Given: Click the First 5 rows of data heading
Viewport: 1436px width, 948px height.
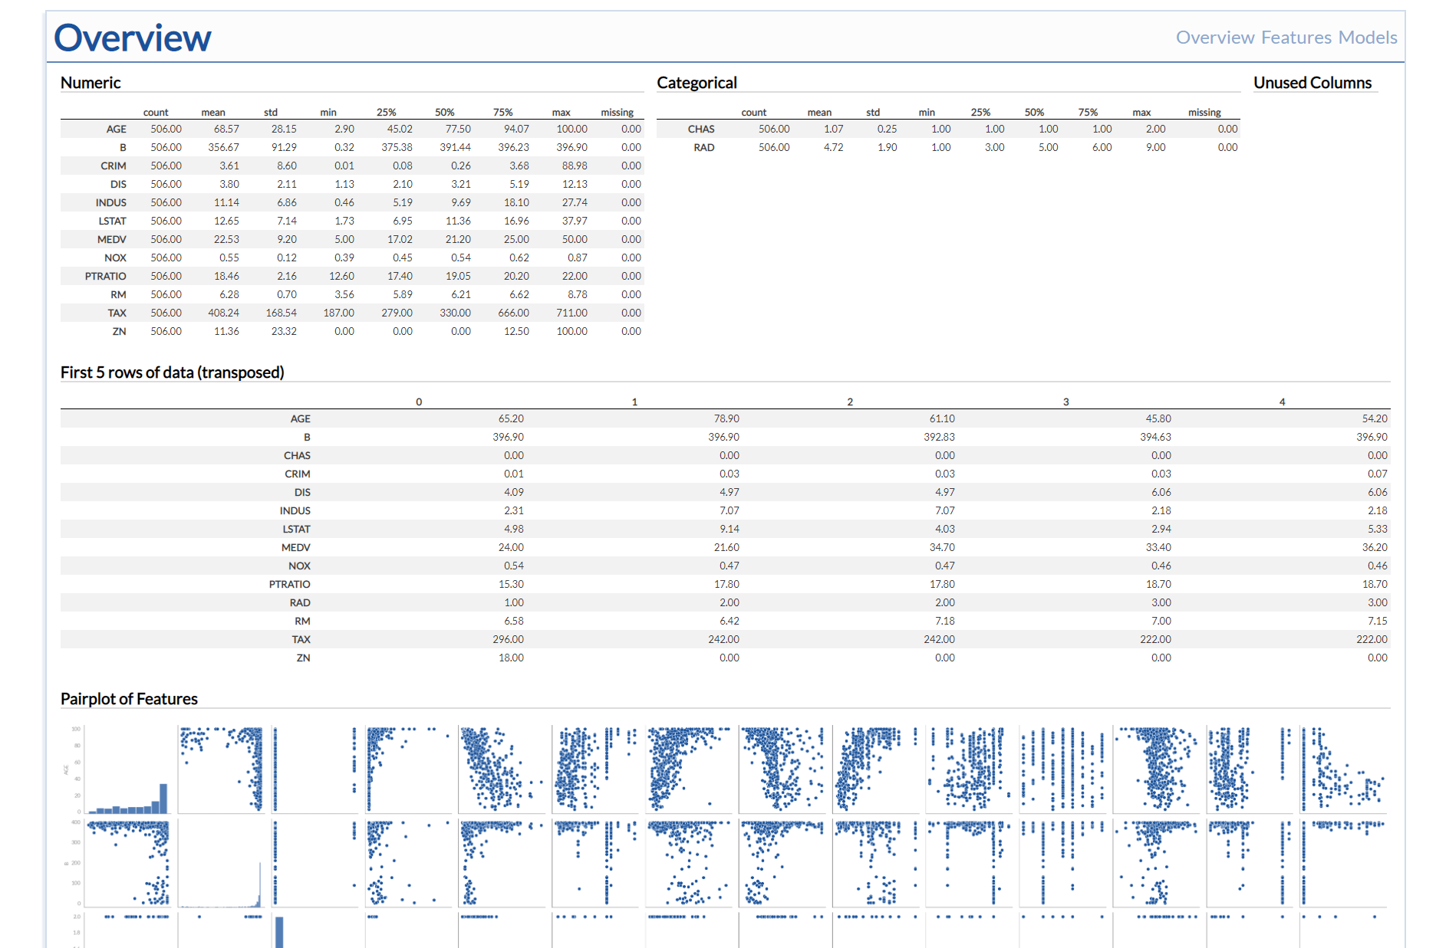Looking at the screenshot, I should point(173,372).
